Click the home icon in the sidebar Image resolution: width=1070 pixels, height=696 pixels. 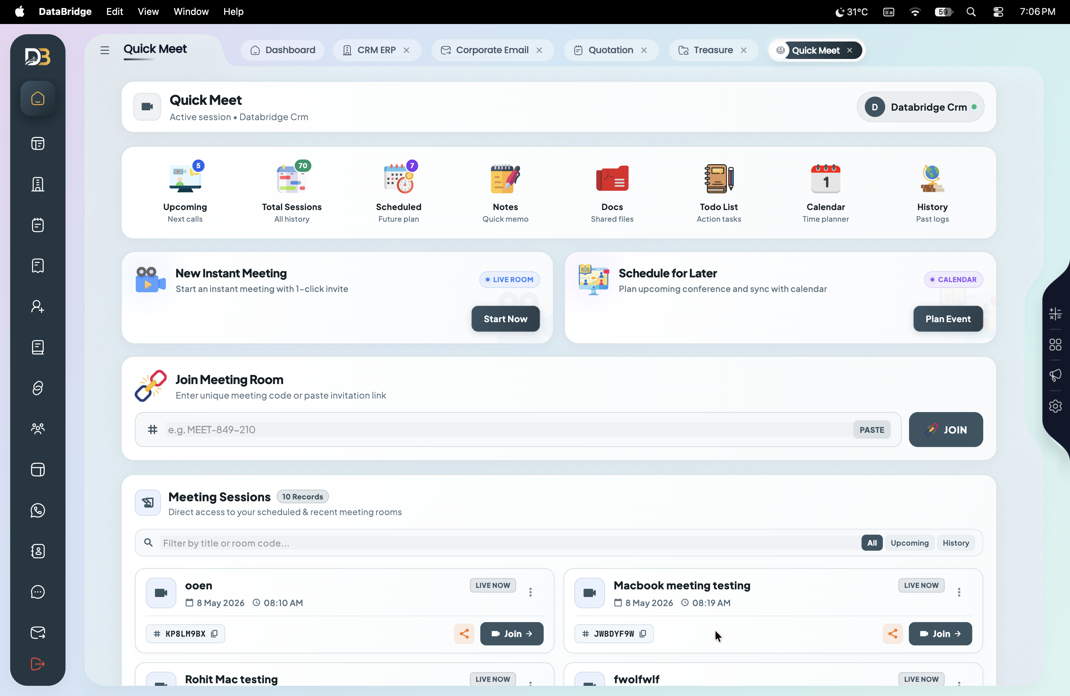(x=38, y=98)
